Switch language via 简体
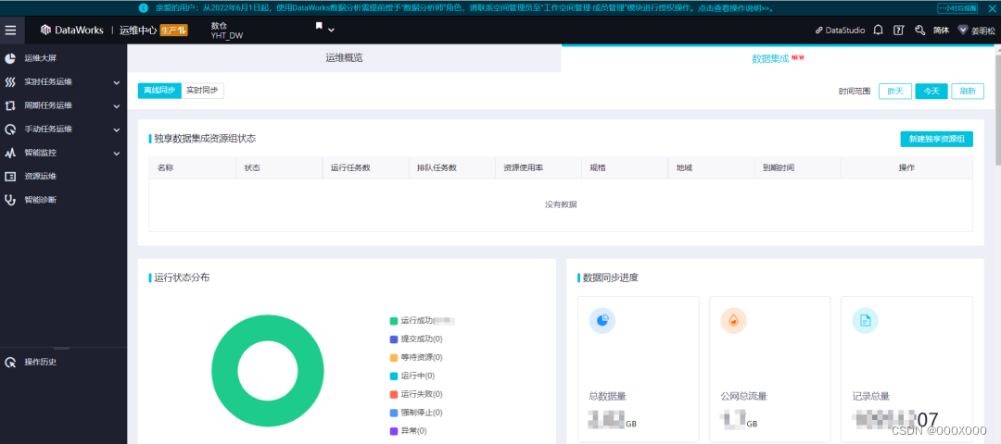The image size is (1001, 444). tap(941, 30)
